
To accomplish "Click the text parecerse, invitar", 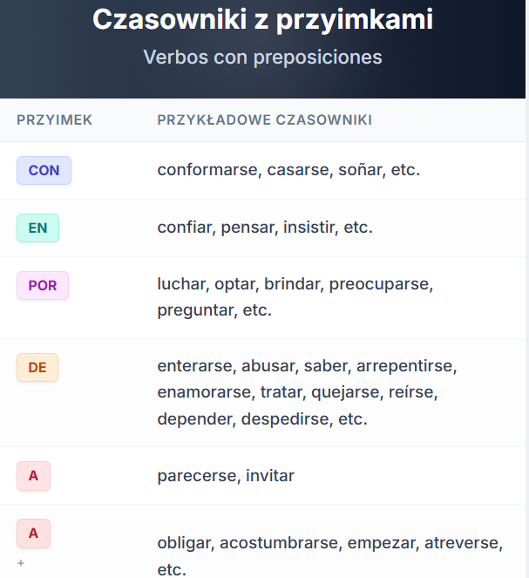I will tap(226, 476).
